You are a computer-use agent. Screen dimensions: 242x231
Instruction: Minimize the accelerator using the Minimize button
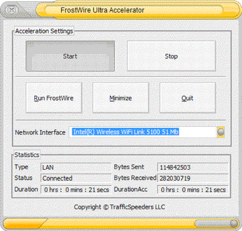coord(120,97)
